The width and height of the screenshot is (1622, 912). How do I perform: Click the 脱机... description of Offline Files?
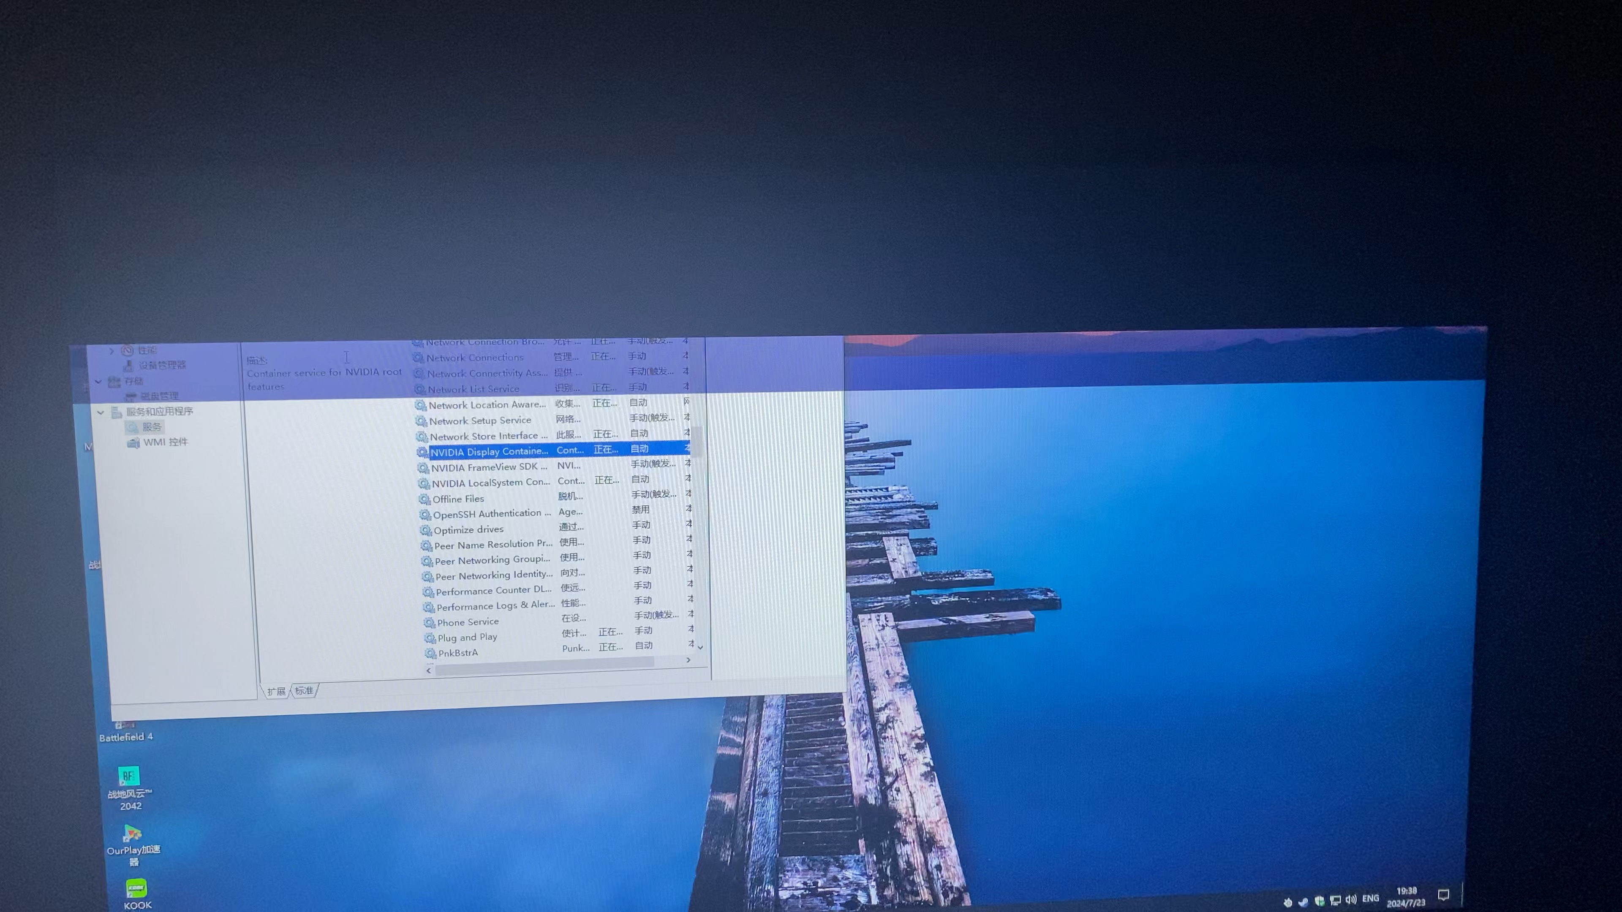click(x=571, y=497)
